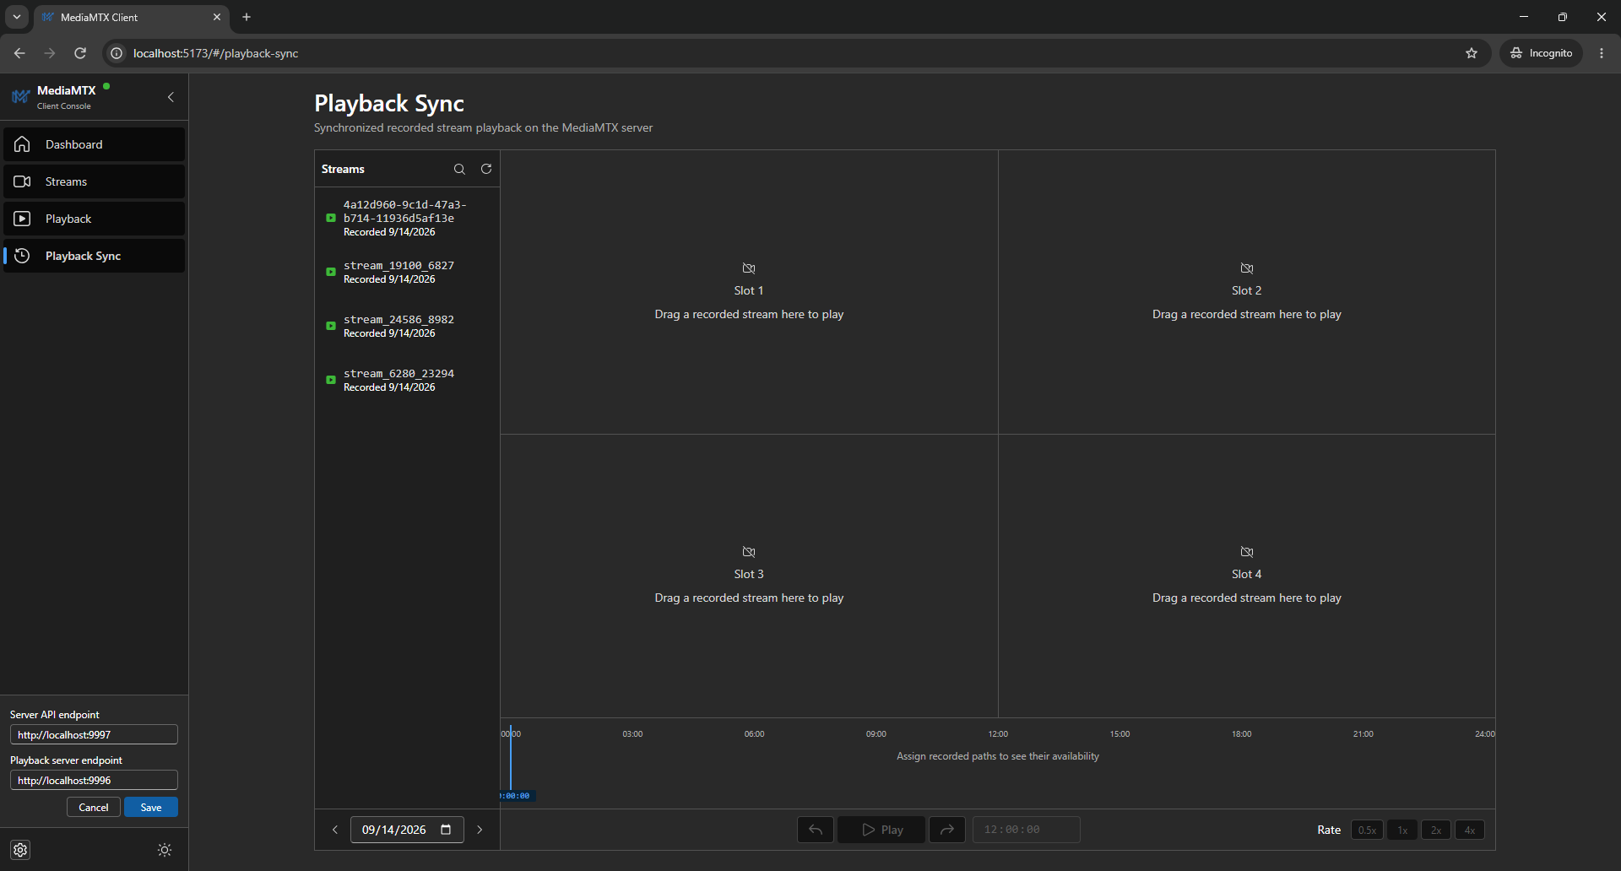Reload the page in the browser
Screen dimensions: 1621x871
[80, 53]
